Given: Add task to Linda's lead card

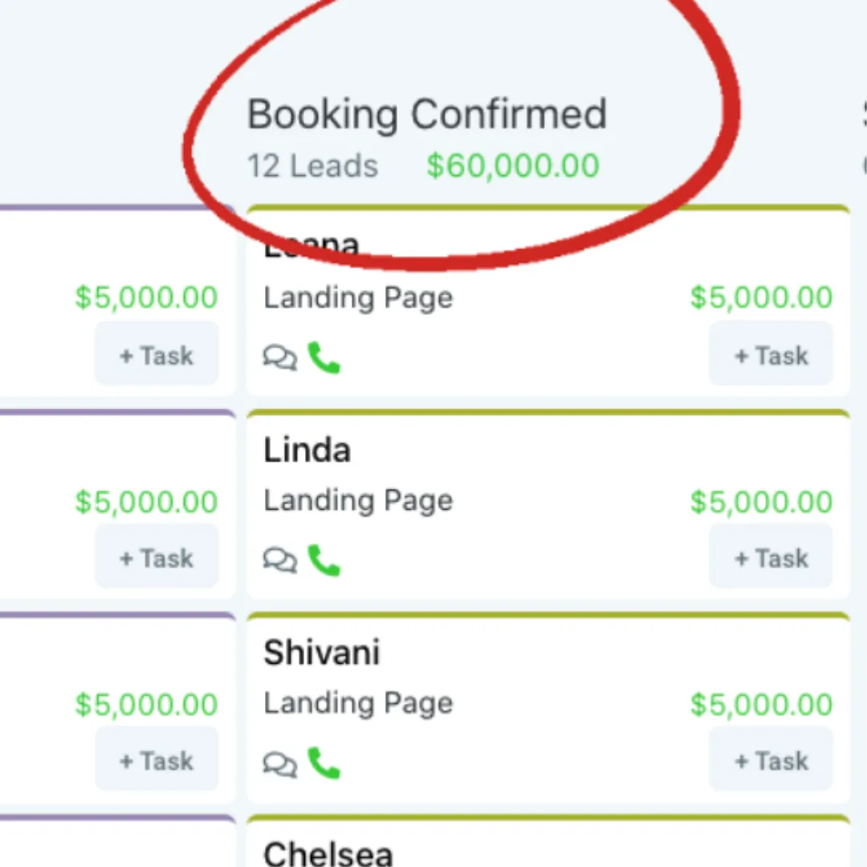Looking at the screenshot, I should [x=771, y=557].
